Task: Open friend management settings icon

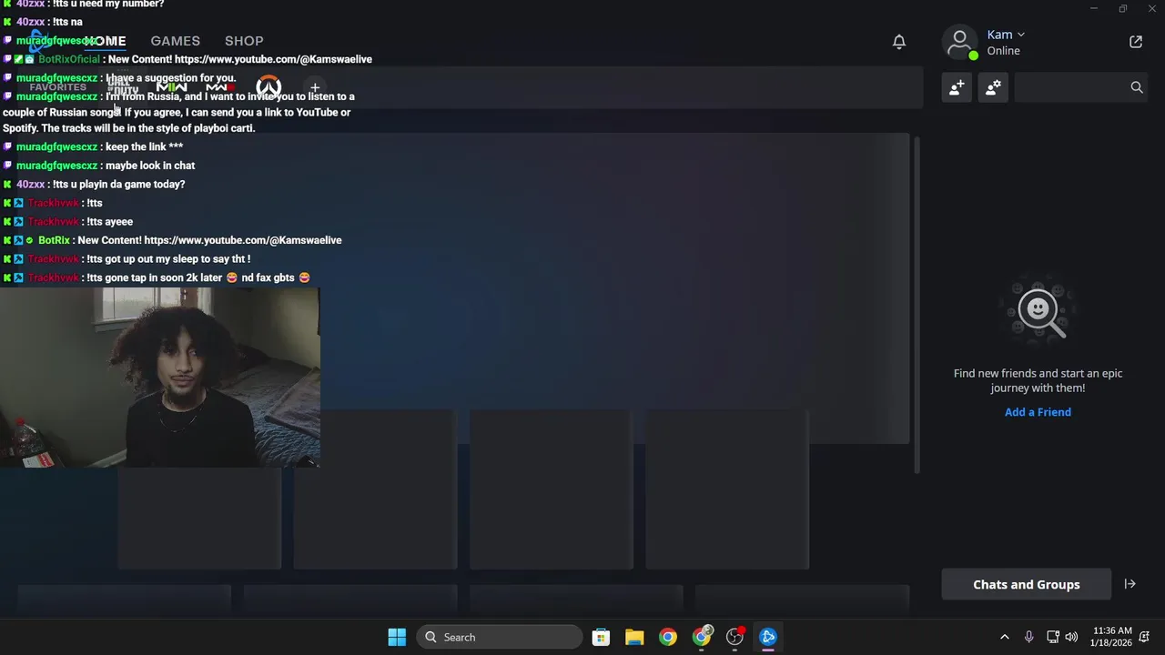Action: (993, 87)
